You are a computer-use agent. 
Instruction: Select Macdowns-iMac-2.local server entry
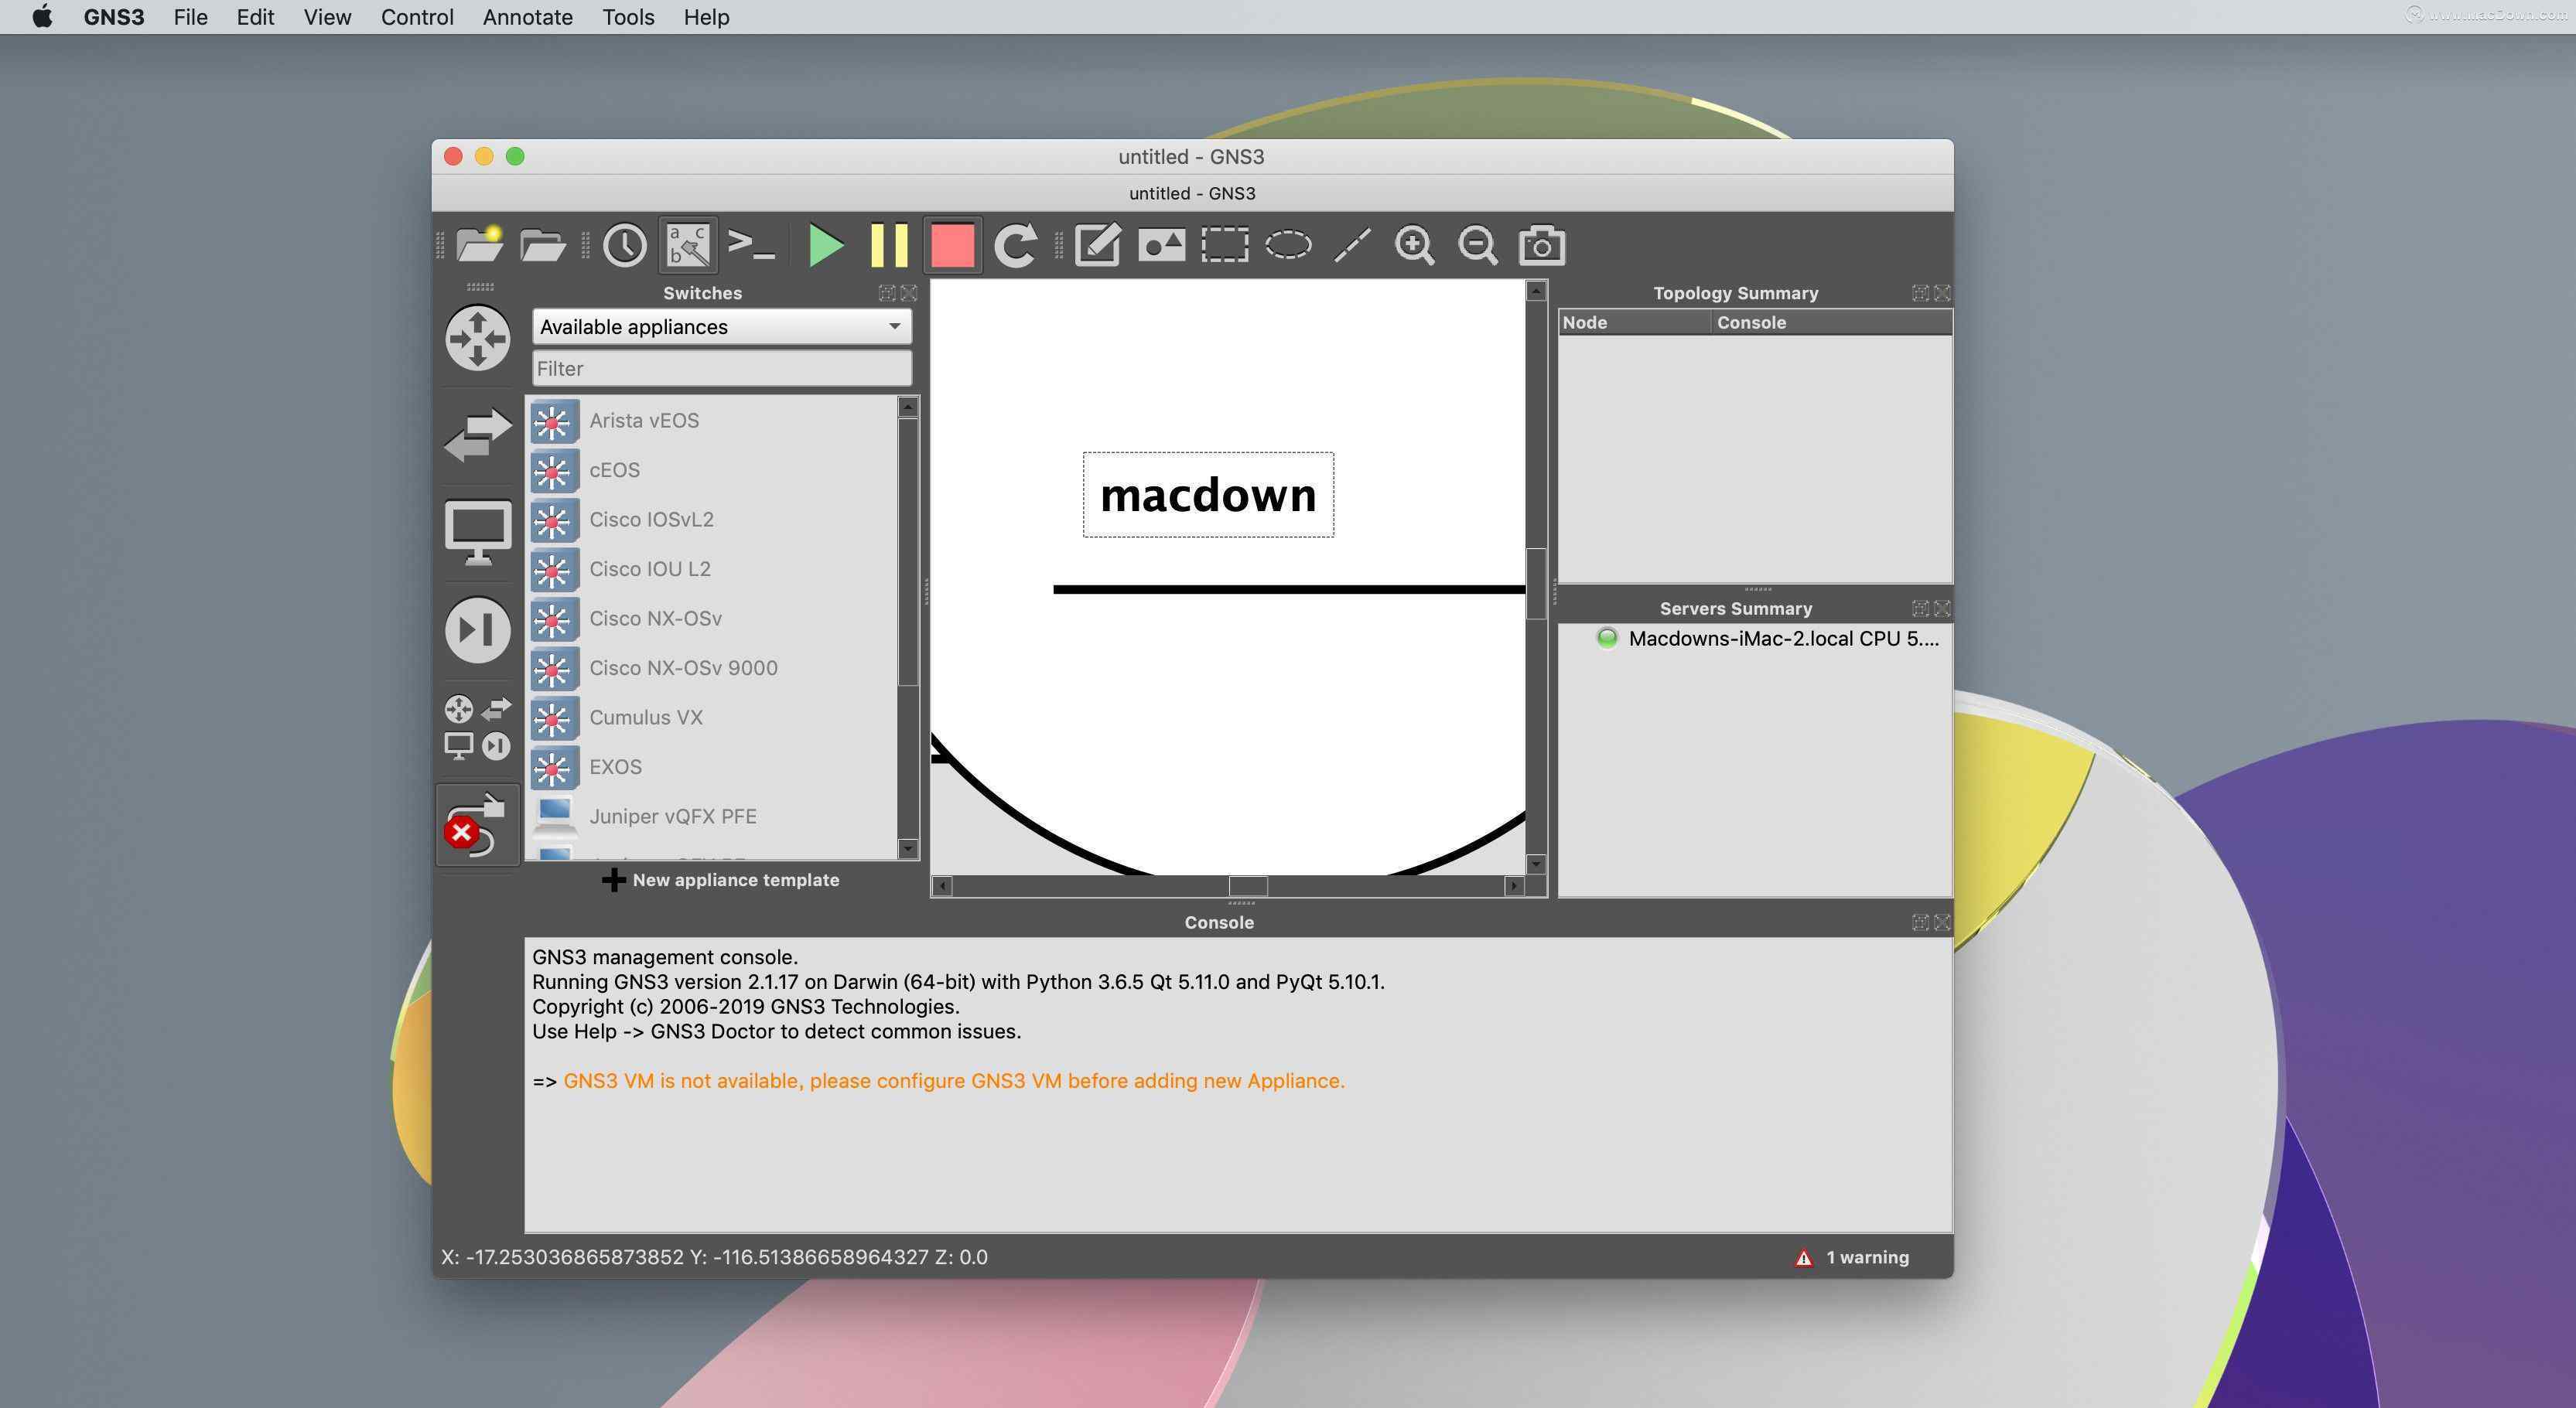(x=1767, y=639)
